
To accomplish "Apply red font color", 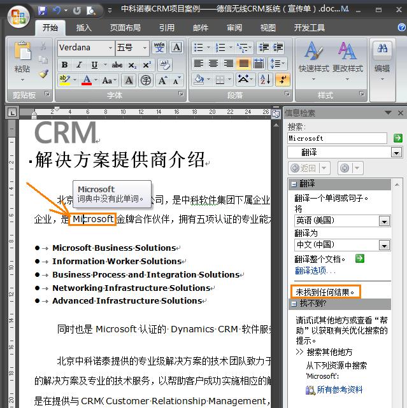I will pyautogui.click(x=87, y=80).
